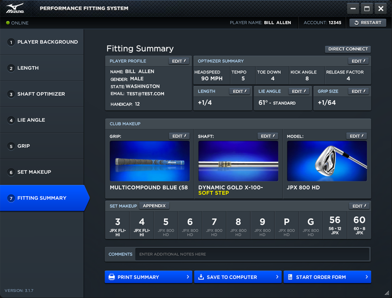
Task: Select the Fitting Summary step
Action: coord(44,198)
